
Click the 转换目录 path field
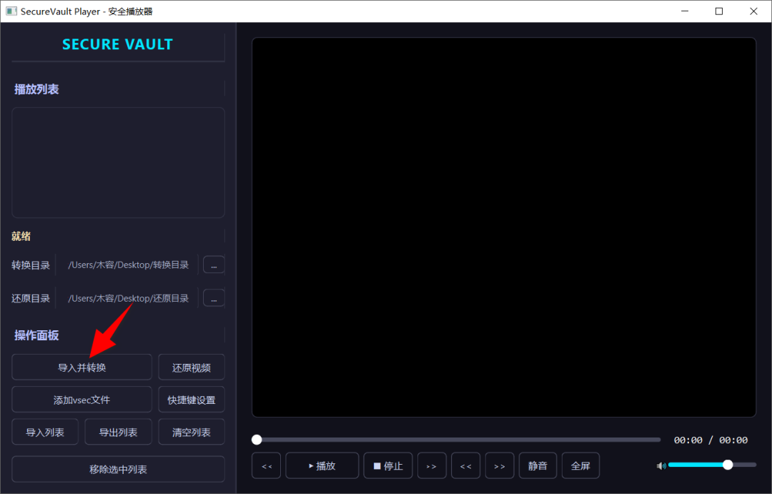[x=128, y=265]
